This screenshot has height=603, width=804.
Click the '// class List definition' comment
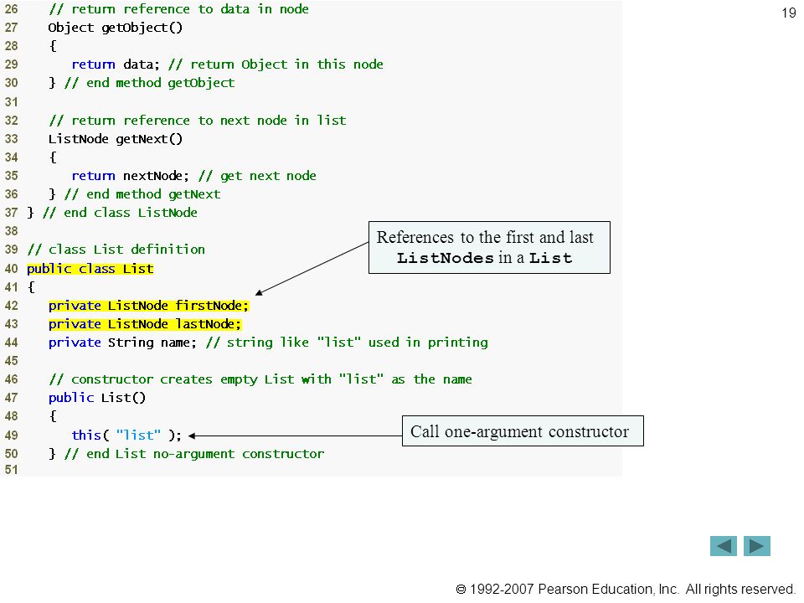coord(116,250)
